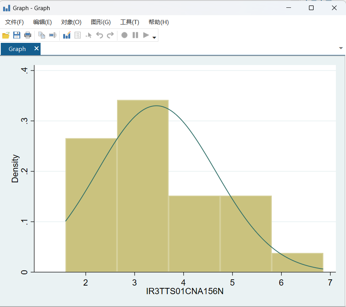Start the Graph Editor with bar chart icon
Viewport: 346px width, 307px height.
[67, 35]
